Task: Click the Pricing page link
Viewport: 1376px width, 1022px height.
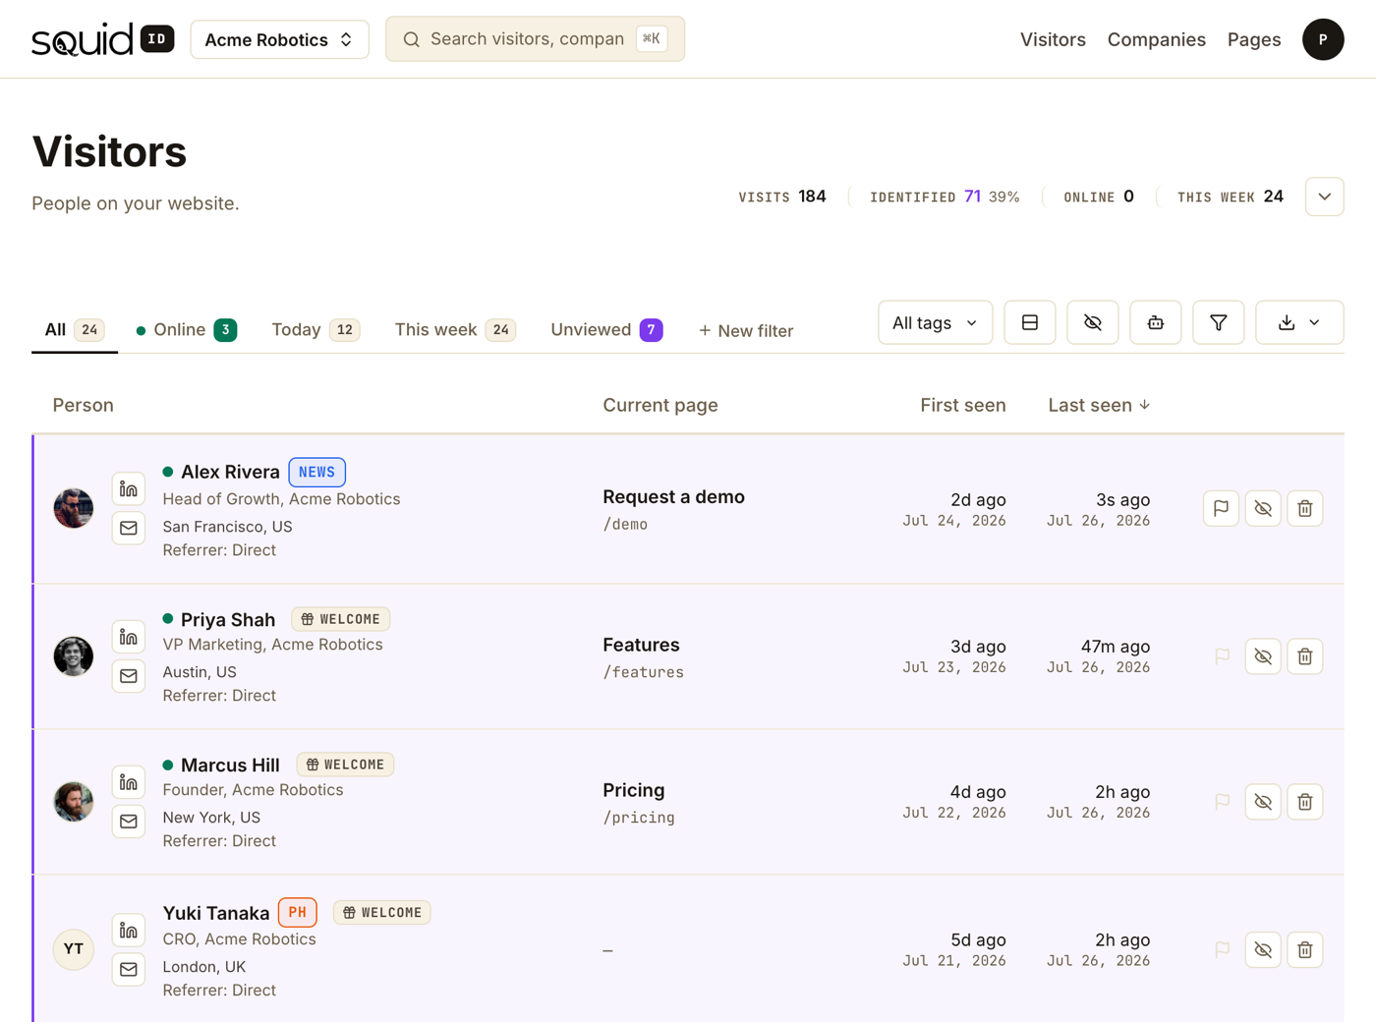Action: tap(634, 790)
